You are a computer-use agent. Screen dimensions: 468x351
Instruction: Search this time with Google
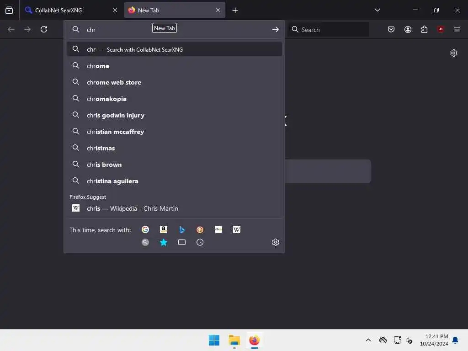(145, 229)
